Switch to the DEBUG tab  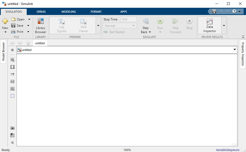coord(41,12)
